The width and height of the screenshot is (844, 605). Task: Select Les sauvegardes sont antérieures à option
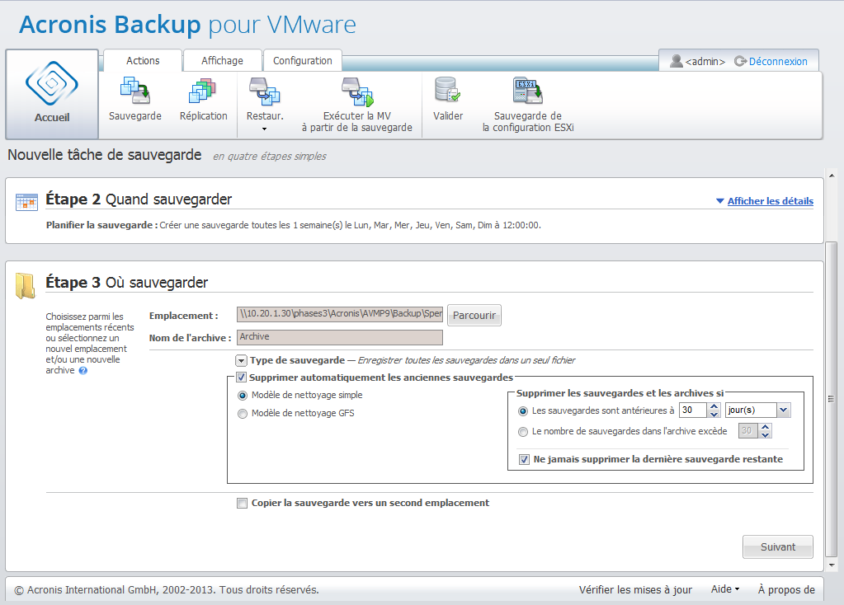(x=523, y=411)
